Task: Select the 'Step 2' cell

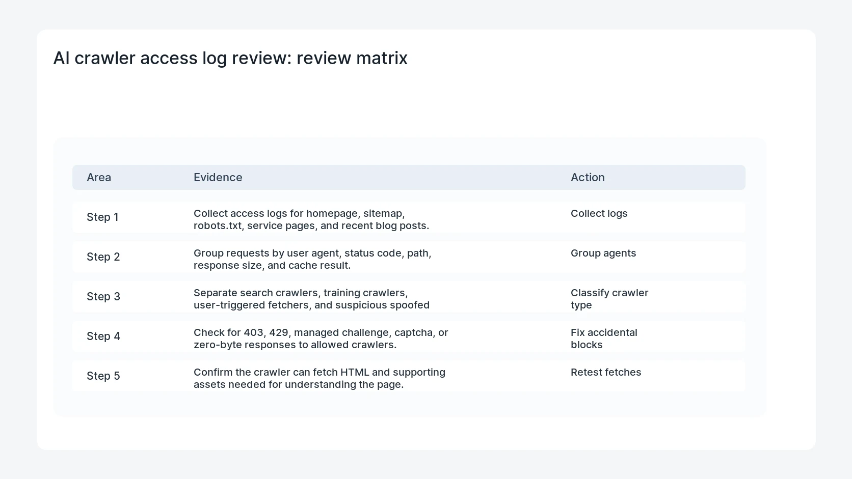Action: click(x=103, y=257)
